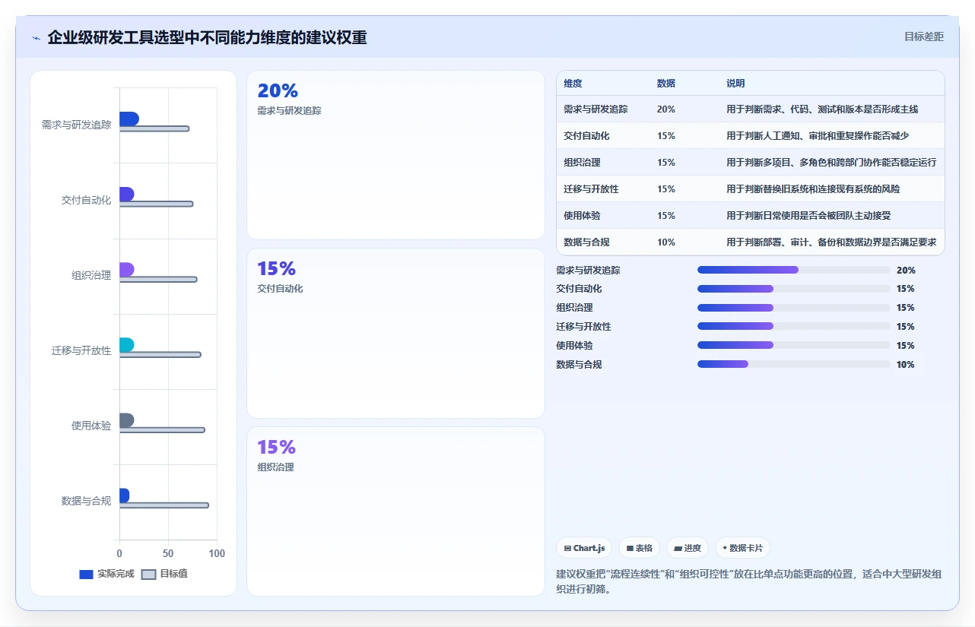Click the large 20% value on the first card
This screenshot has width=975, height=627.
(278, 91)
